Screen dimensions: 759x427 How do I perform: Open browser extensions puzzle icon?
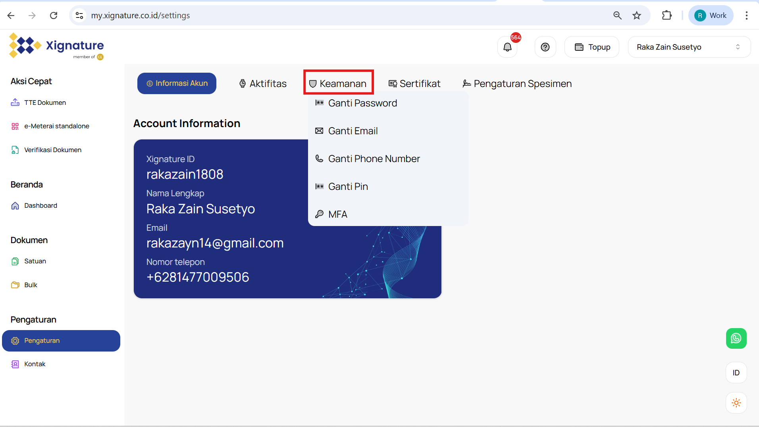point(667,15)
